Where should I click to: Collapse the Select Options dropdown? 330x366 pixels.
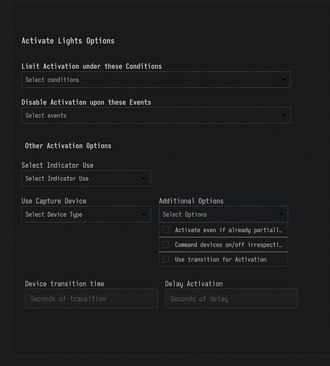[223, 214]
